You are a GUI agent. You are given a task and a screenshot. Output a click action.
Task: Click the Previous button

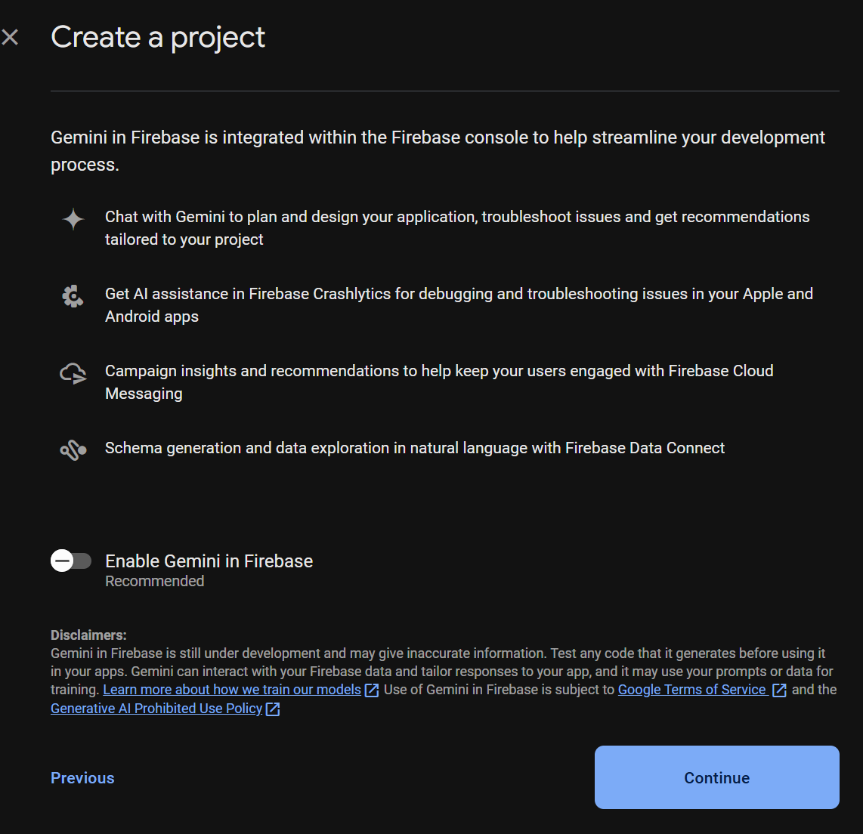[82, 777]
